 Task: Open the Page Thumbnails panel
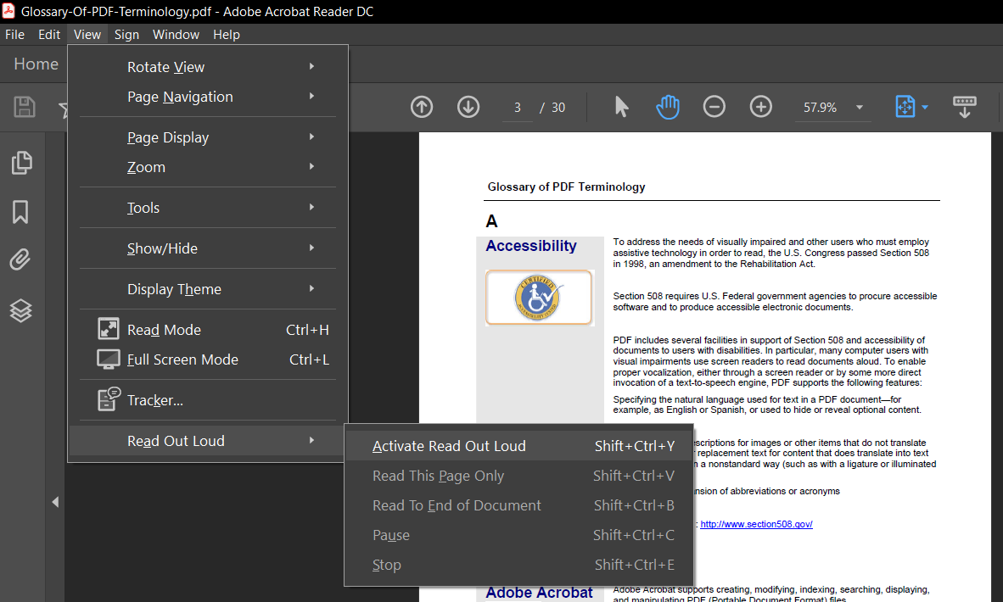tap(21, 162)
